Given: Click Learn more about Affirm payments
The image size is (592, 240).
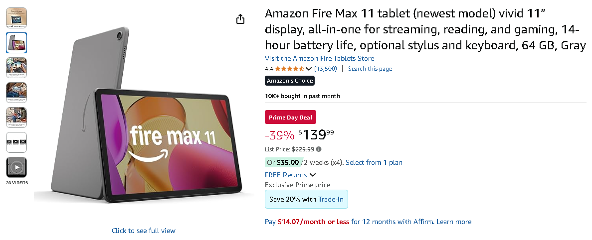Looking at the screenshot, I should pos(454,222).
